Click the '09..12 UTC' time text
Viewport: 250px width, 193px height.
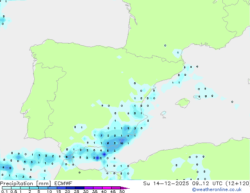click(x=207, y=184)
